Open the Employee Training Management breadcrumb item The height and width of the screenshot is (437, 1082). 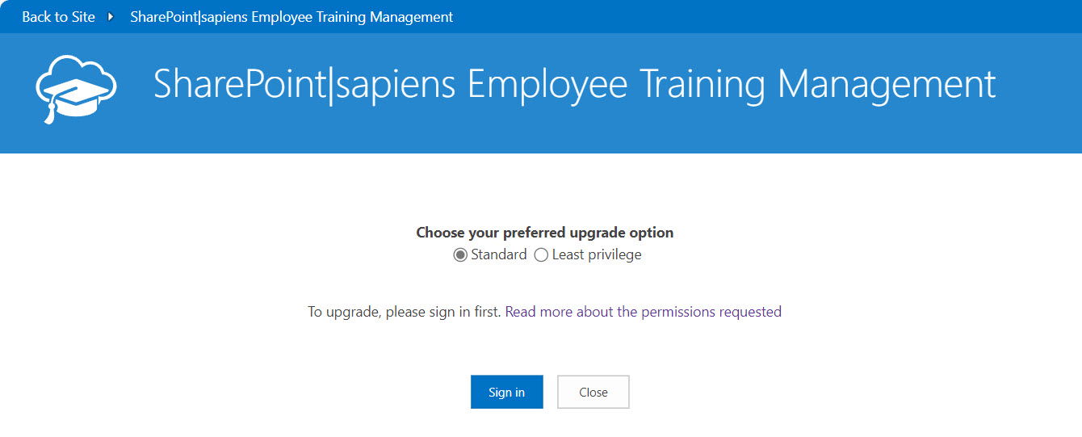[291, 16]
